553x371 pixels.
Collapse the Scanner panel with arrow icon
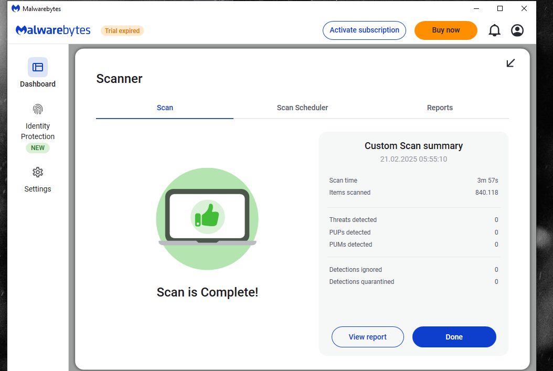(x=511, y=63)
